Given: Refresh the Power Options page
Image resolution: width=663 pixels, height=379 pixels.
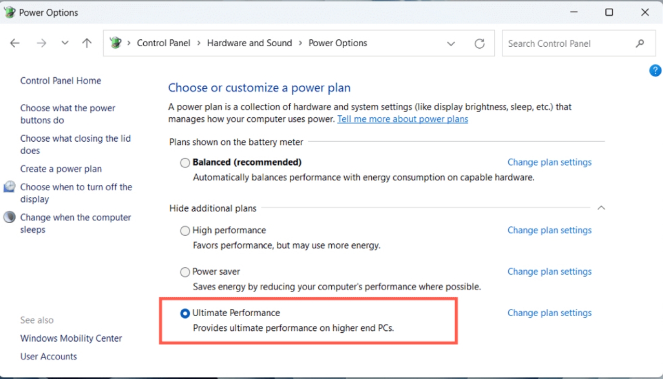Looking at the screenshot, I should pyautogui.click(x=480, y=44).
